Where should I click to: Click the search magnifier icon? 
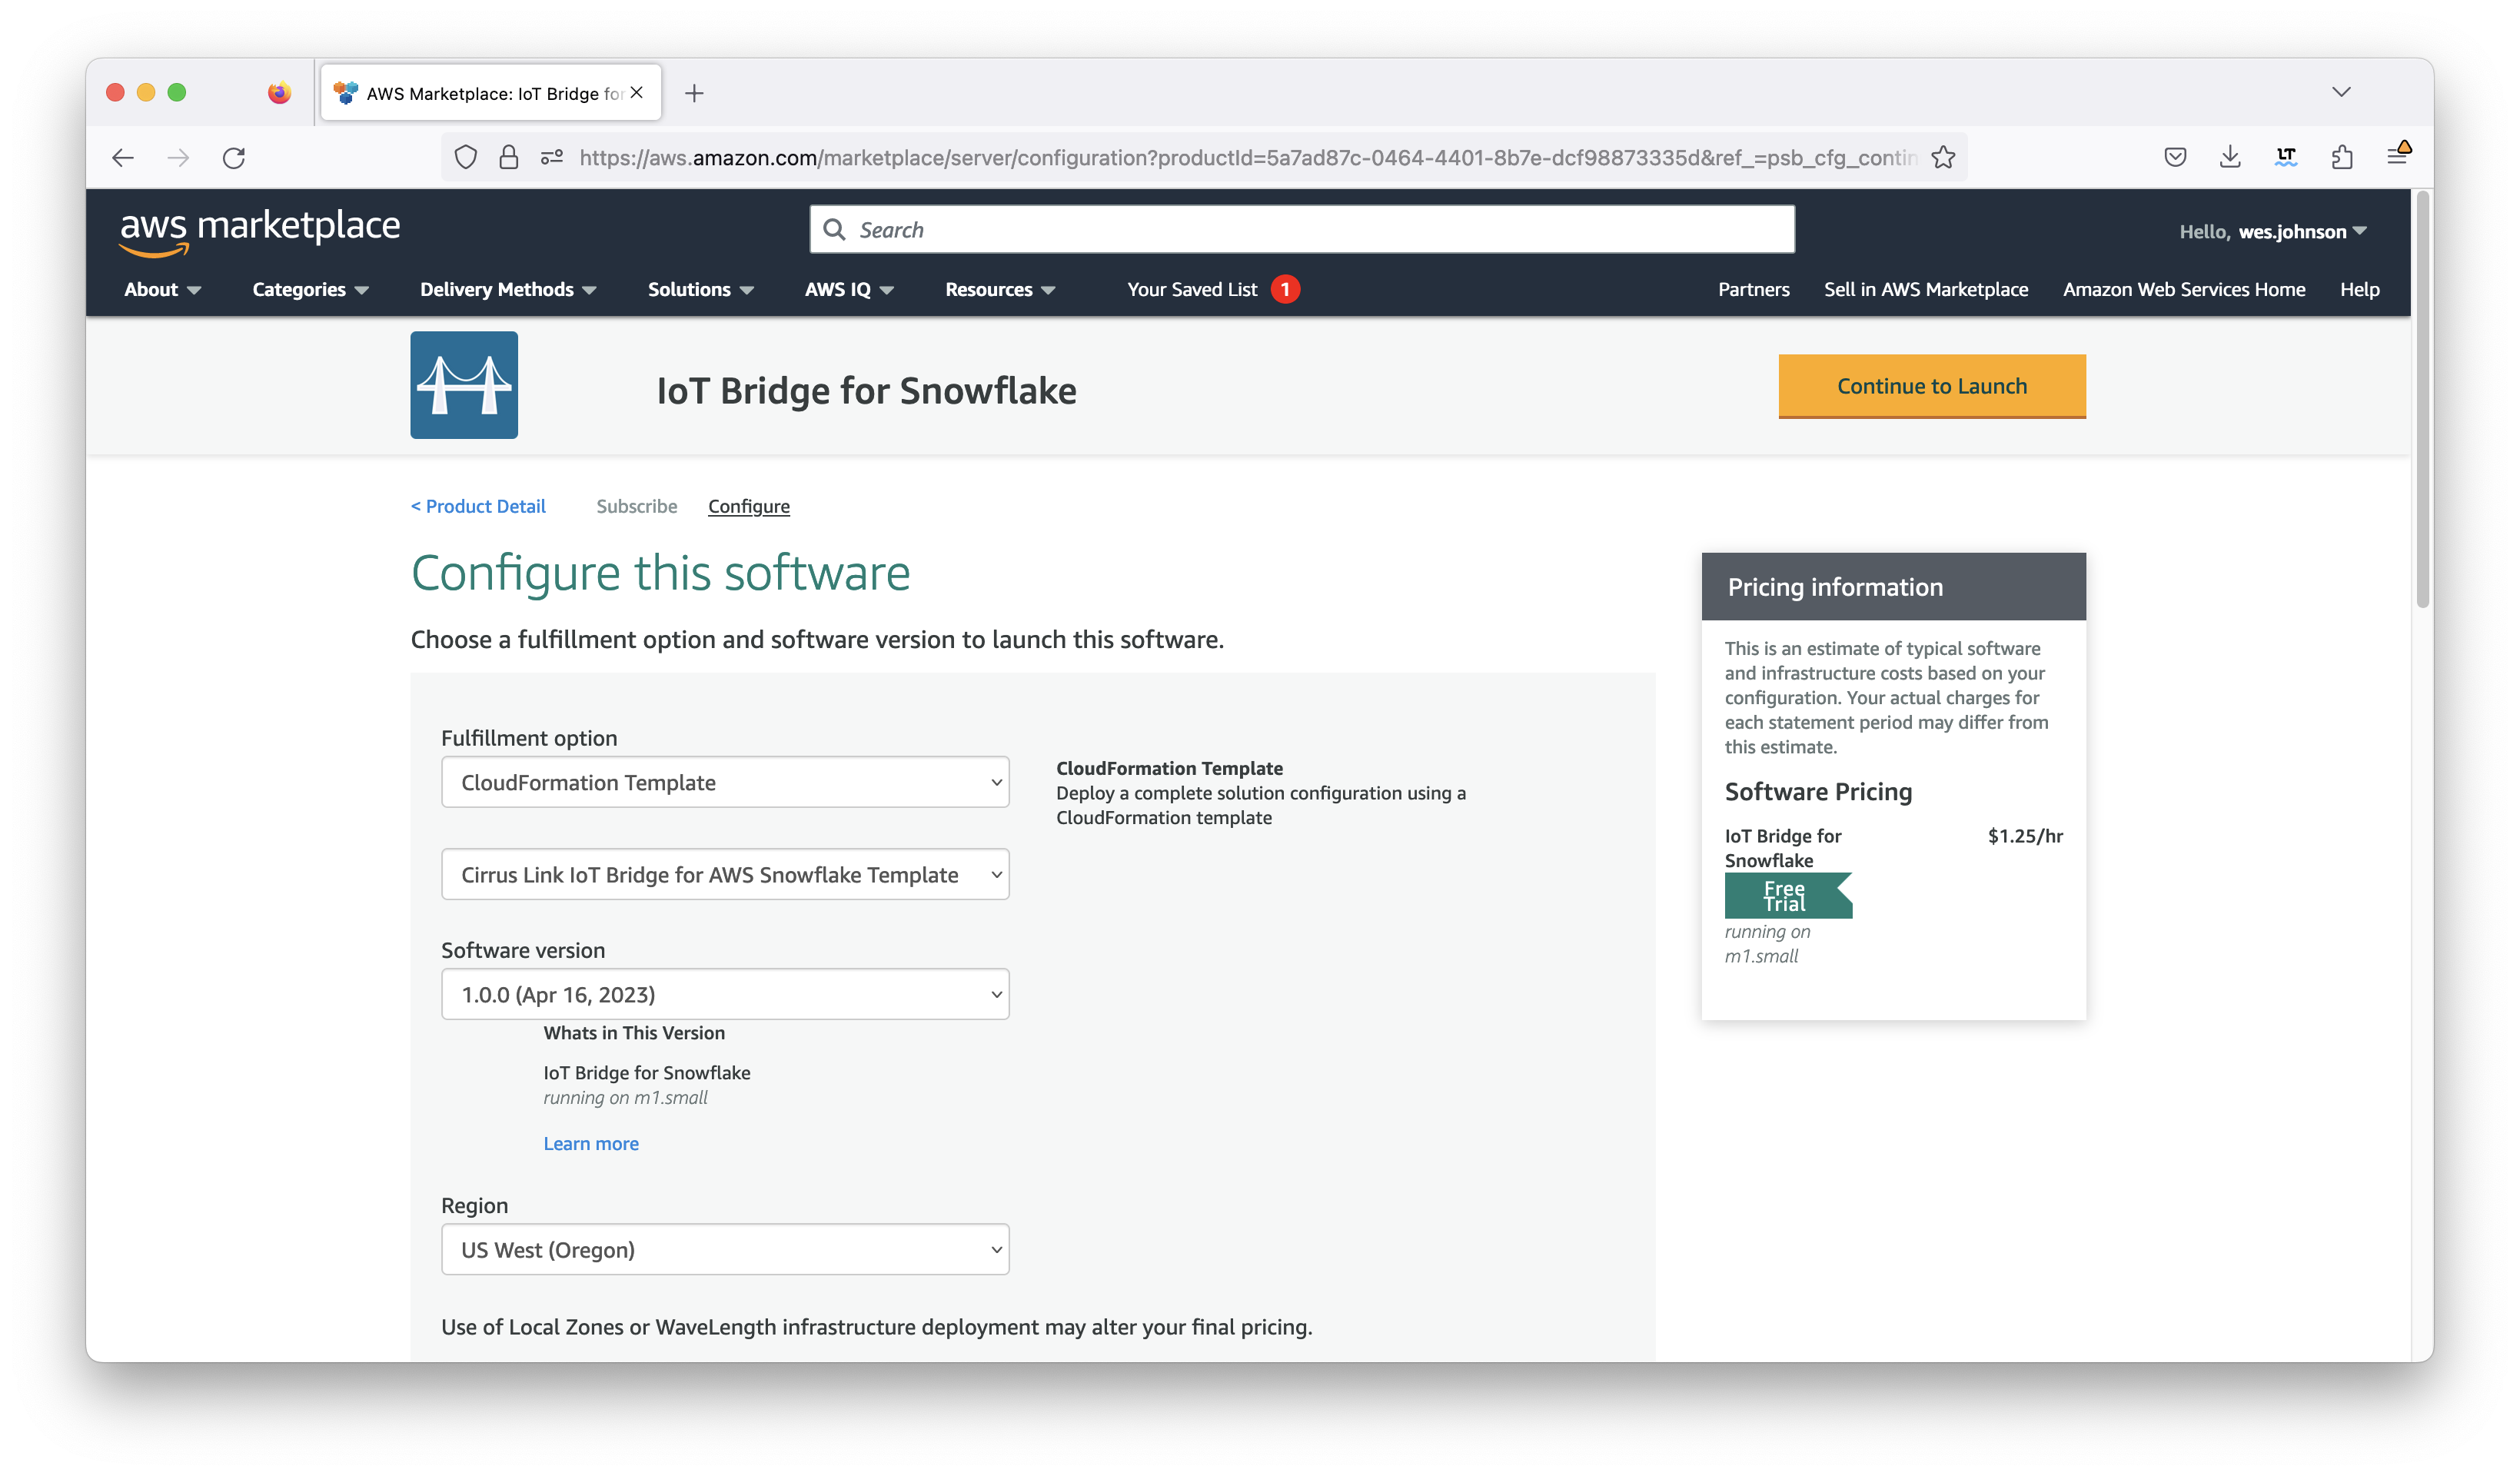coord(834,230)
